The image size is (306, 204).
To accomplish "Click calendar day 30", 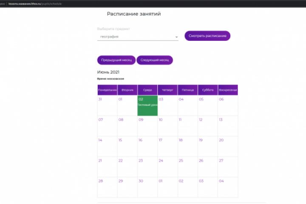I will coord(147,187).
